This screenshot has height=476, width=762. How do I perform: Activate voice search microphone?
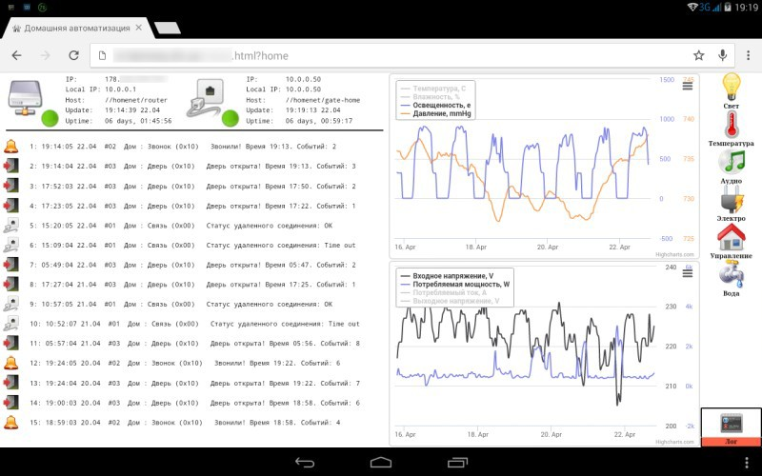pyautogui.click(x=723, y=55)
